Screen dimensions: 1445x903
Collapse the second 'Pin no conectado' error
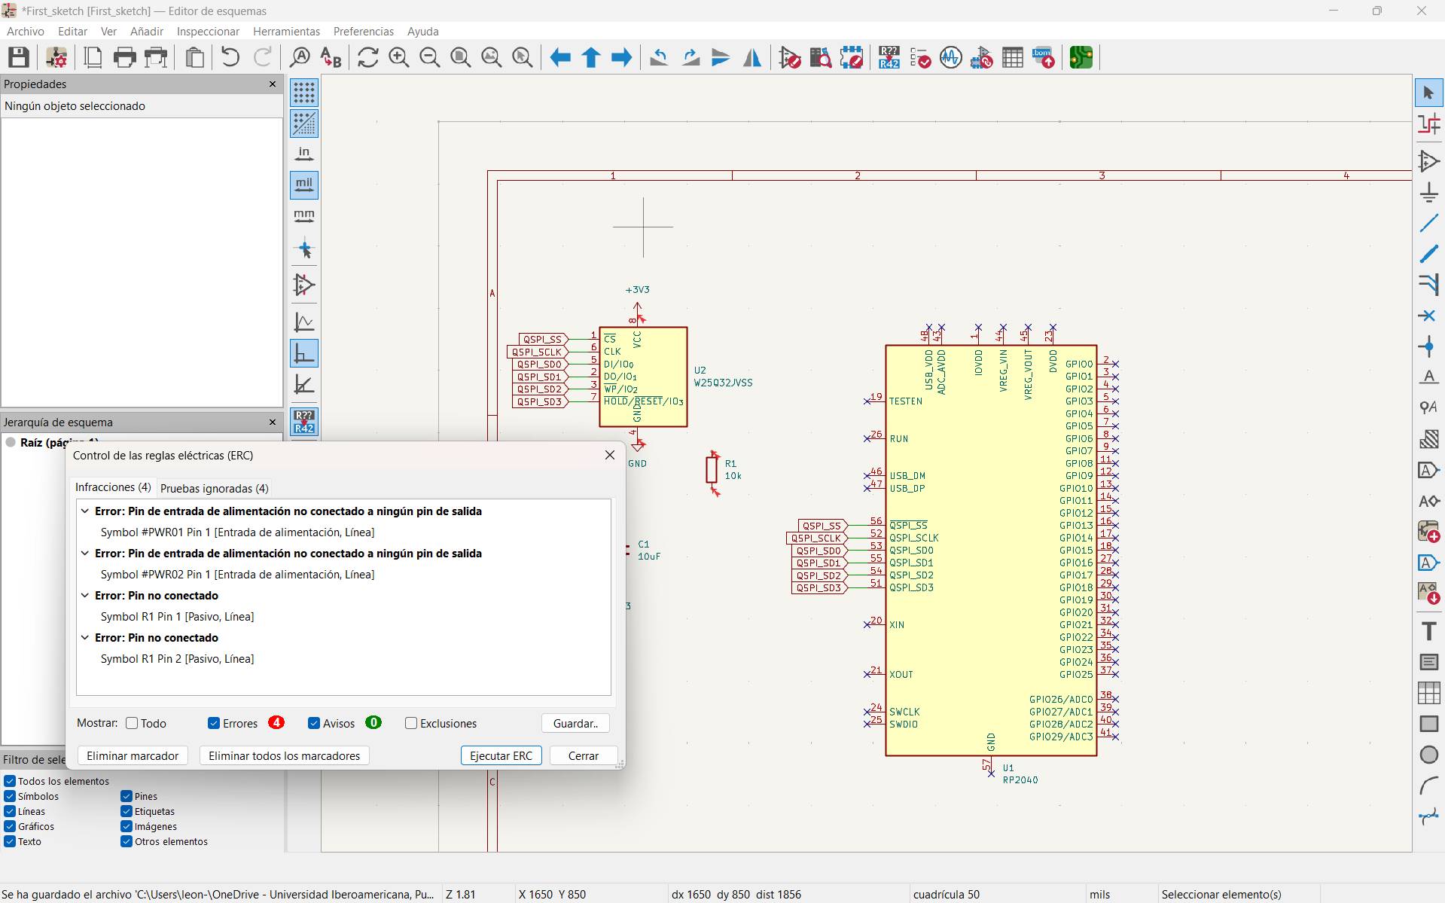point(85,638)
